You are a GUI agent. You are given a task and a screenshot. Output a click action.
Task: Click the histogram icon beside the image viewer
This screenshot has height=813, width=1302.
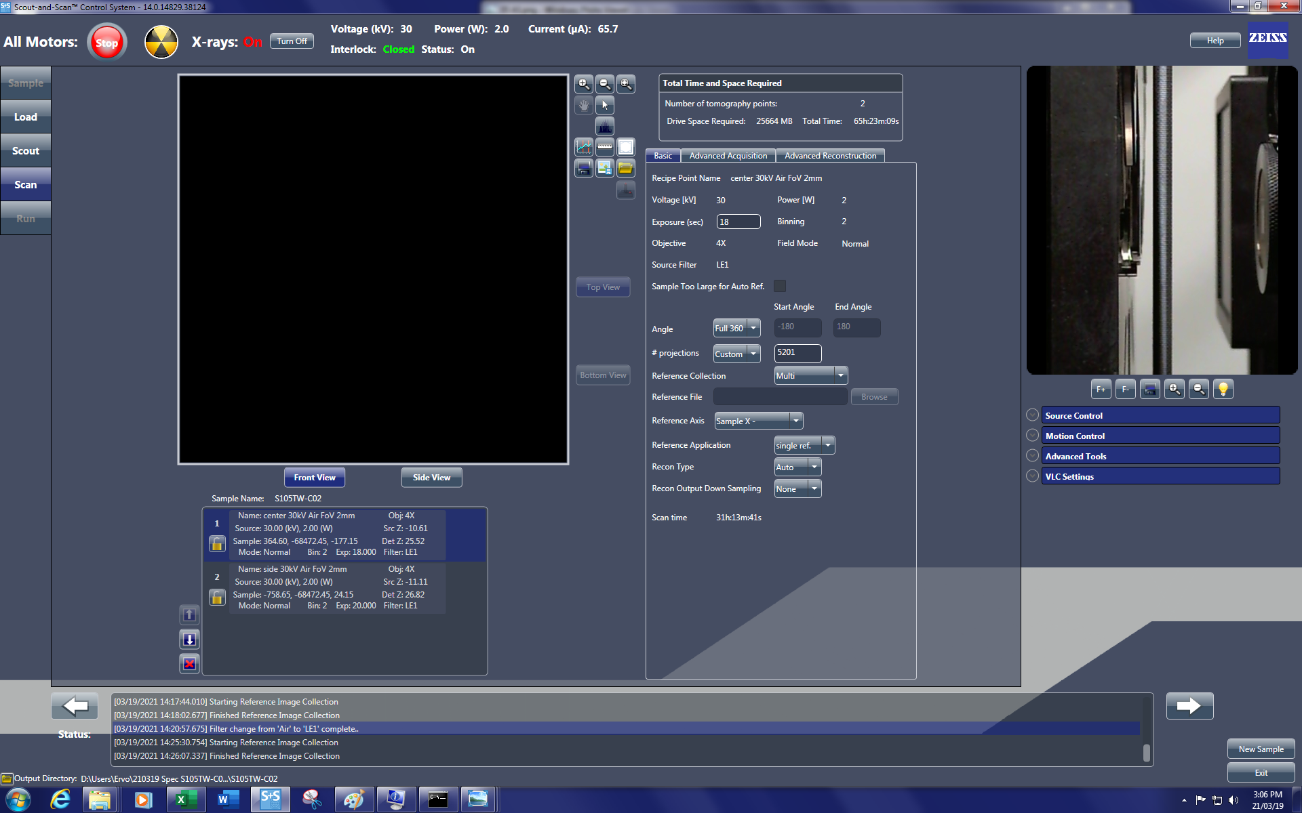[x=604, y=126]
